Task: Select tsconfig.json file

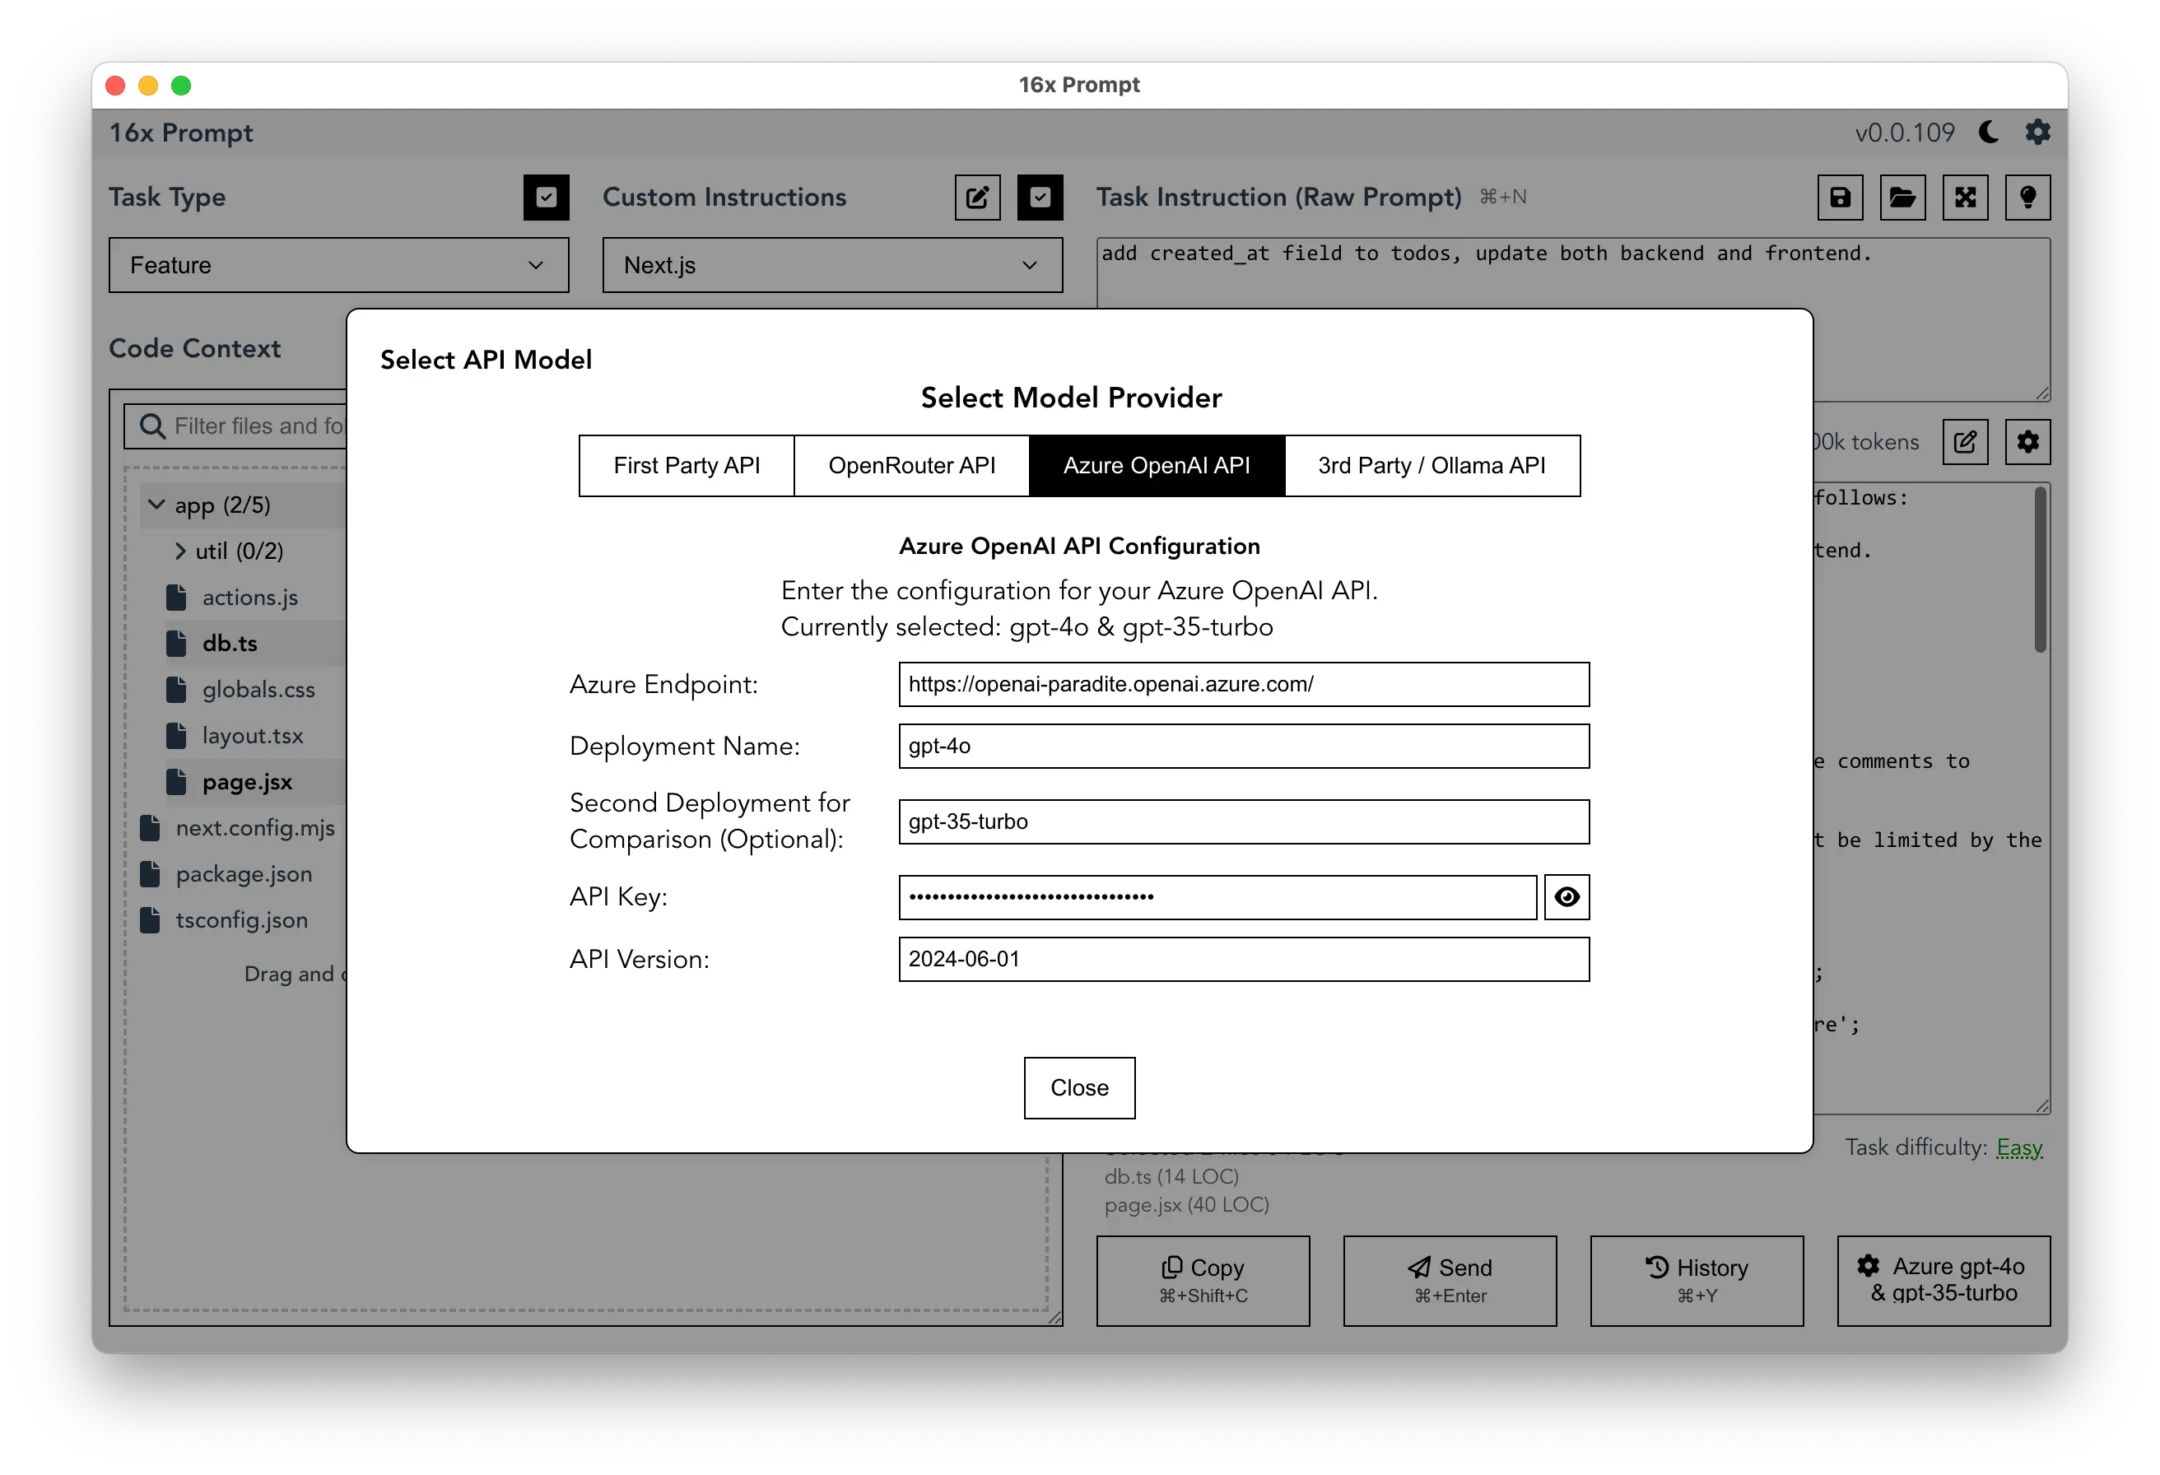Action: pyautogui.click(x=240, y=919)
